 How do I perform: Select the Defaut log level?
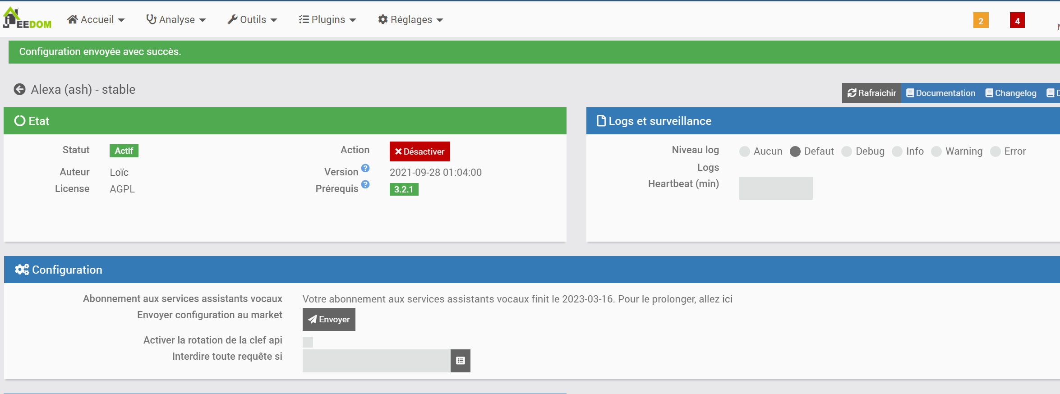795,151
